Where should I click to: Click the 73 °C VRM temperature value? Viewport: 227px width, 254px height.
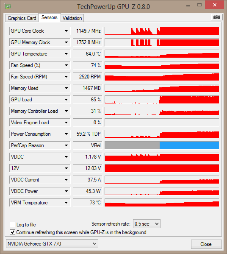[88, 203]
